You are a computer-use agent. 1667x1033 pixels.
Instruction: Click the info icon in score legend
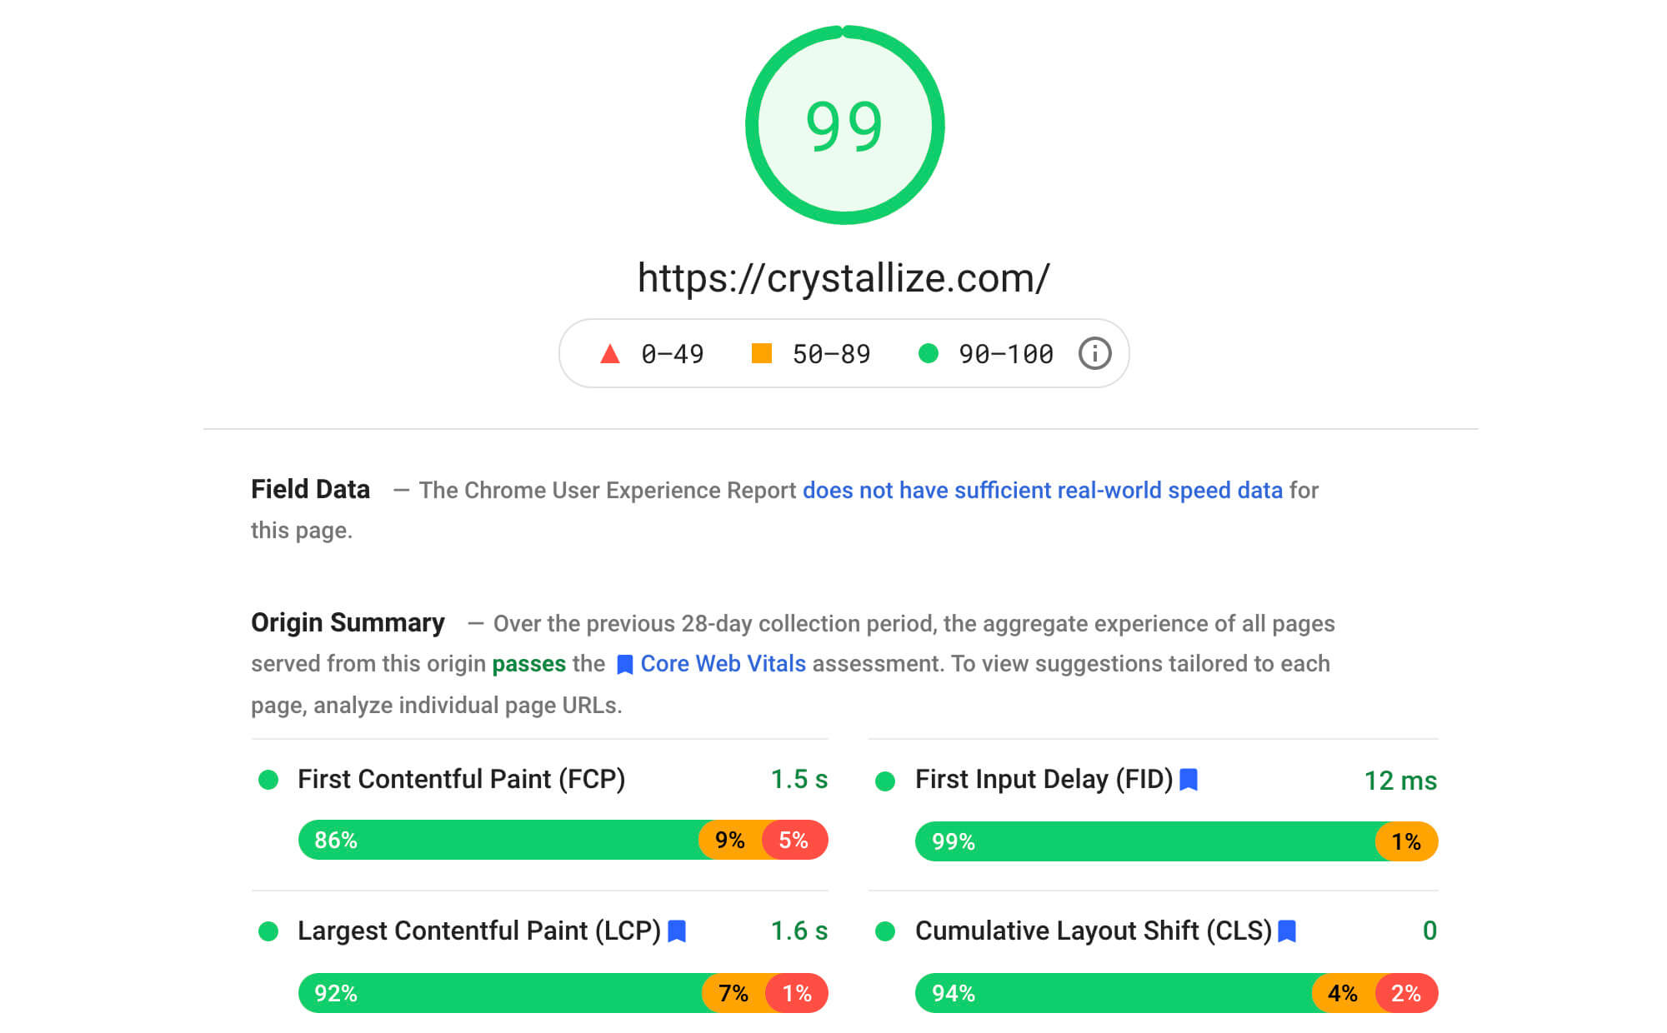click(1094, 353)
